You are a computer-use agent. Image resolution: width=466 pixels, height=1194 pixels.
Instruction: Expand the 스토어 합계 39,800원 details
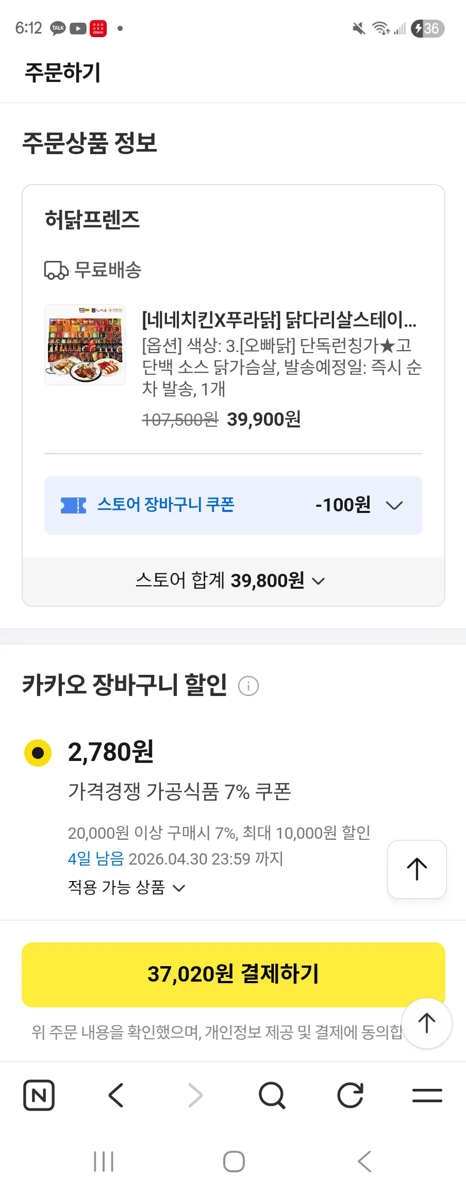(319, 581)
